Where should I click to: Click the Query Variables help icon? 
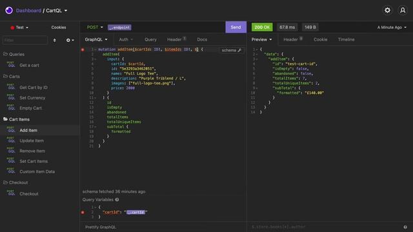coord(117,200)
